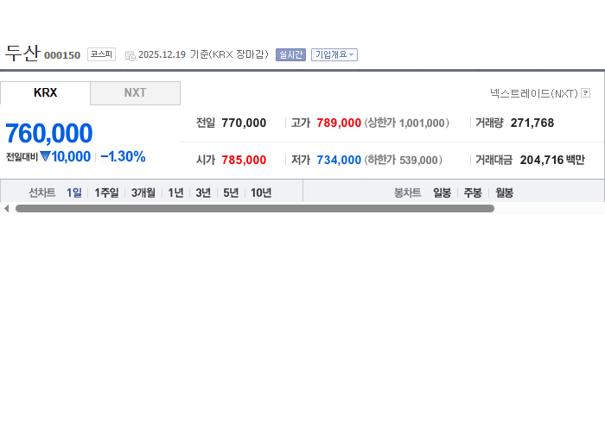Click the calendar clock icon beside the date
The width and height of the screenshot is (605, 423).
(x=130, y=55)
